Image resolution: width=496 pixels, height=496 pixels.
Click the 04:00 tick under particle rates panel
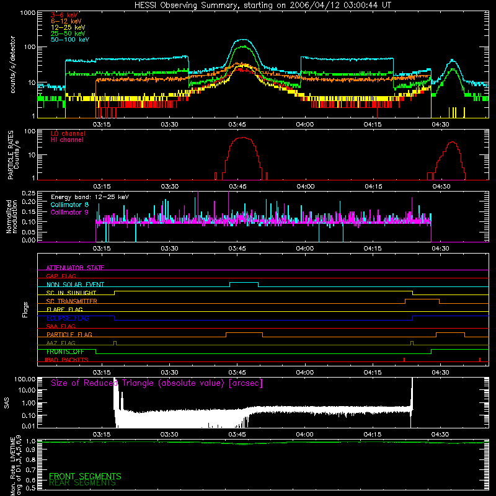305,187
